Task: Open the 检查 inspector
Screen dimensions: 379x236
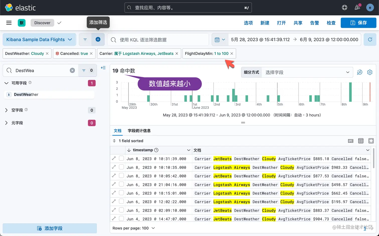Action: click(331, 23)
